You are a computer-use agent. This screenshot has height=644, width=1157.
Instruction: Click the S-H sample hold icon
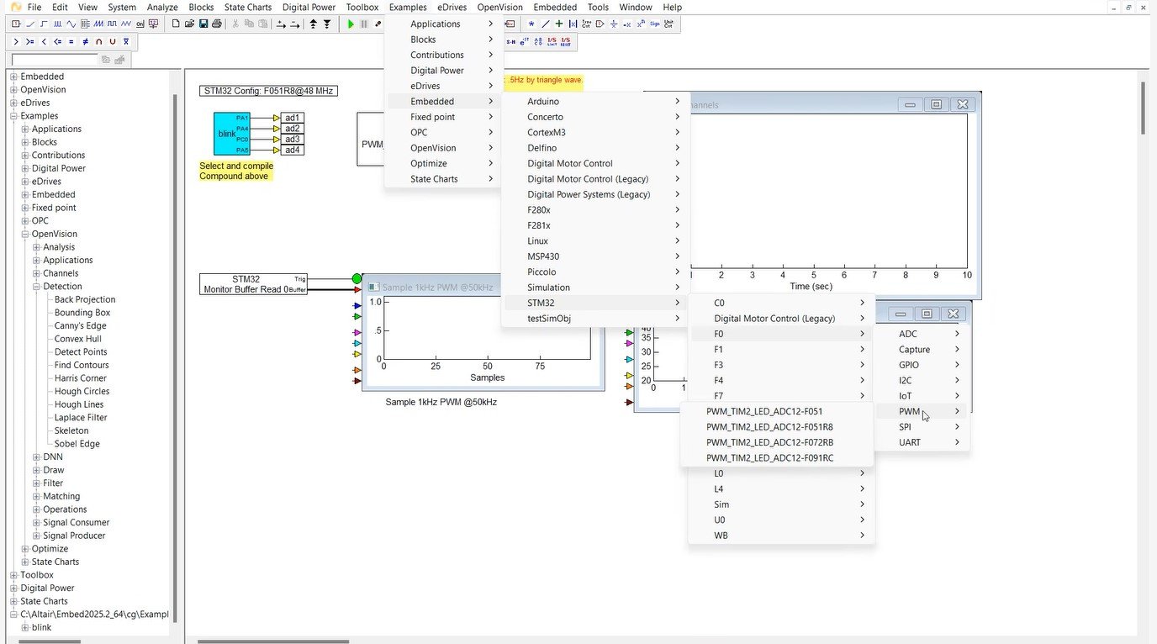click(510, 41)
